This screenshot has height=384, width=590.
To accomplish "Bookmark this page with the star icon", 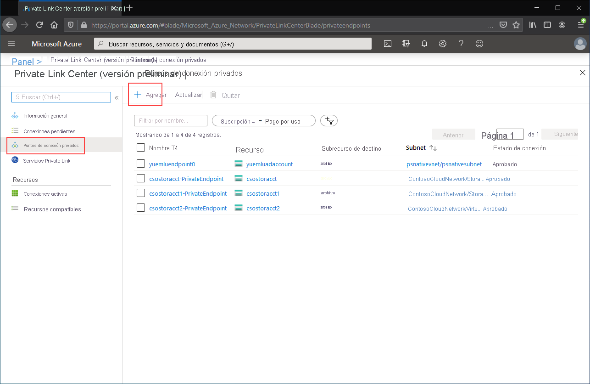I will point(516,25).
